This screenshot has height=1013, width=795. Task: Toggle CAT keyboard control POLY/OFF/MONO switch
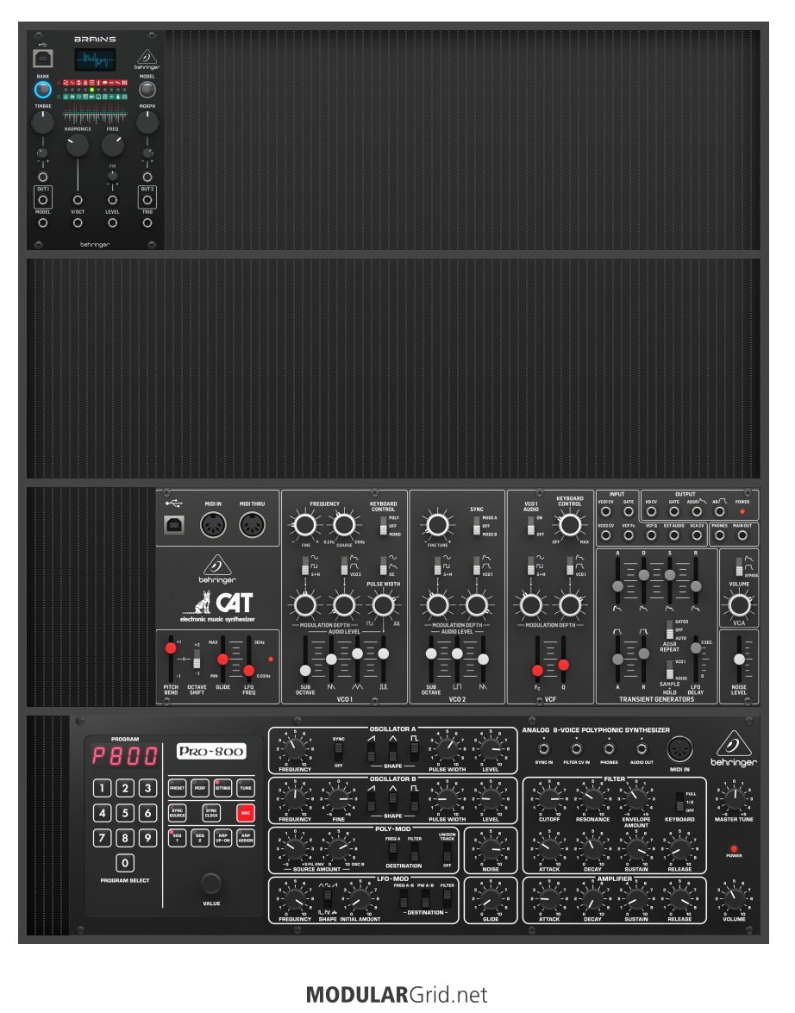coord(384,526)
